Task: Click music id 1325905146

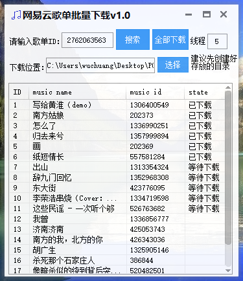Action: click(149, 250)
